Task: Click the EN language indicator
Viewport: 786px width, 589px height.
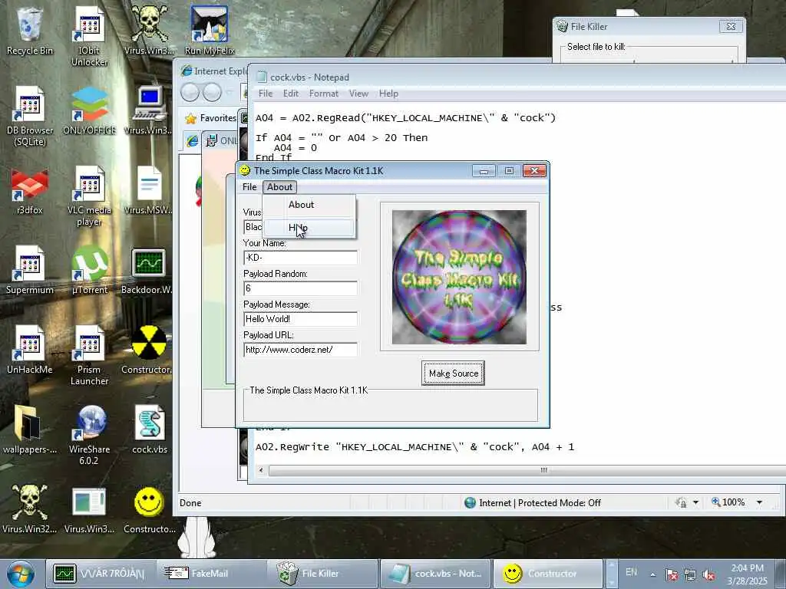Action: tap(631, 572)
